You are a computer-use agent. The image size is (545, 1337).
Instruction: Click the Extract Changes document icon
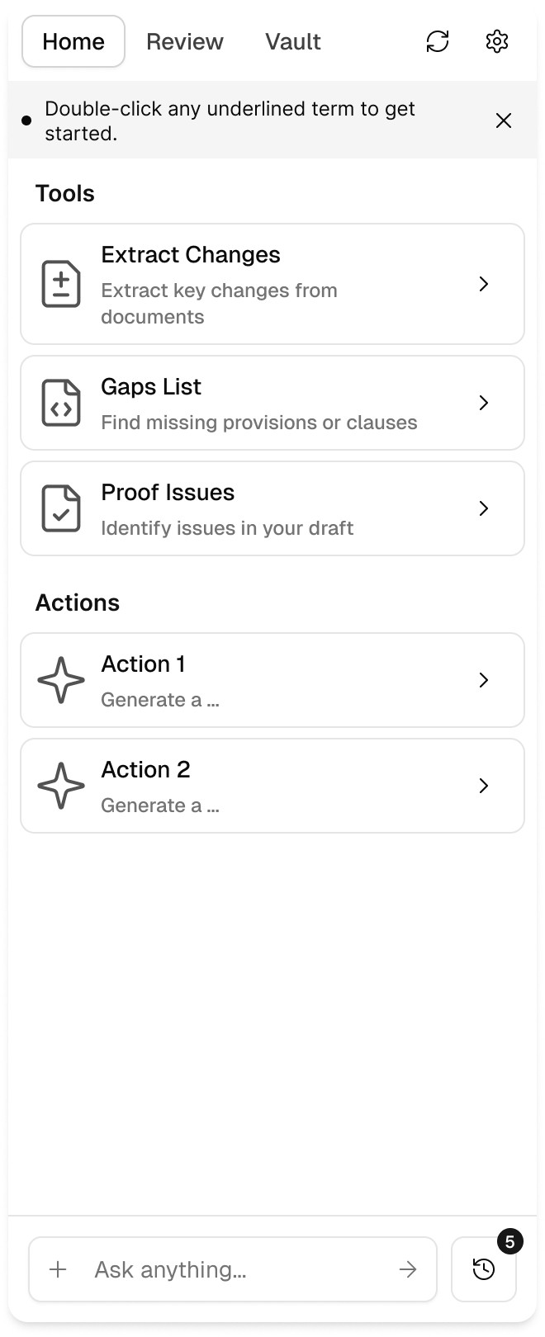(61, 284)
